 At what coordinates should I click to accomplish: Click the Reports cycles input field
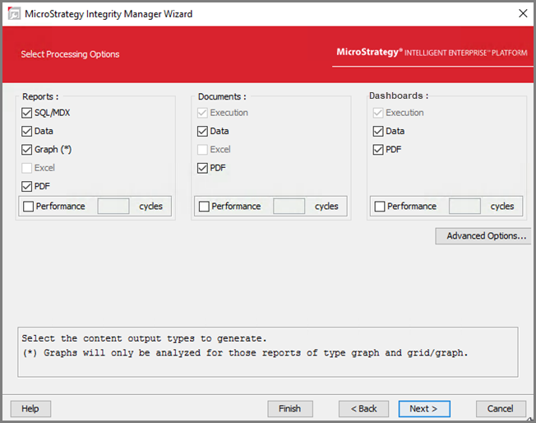click(x=113, y=207)
